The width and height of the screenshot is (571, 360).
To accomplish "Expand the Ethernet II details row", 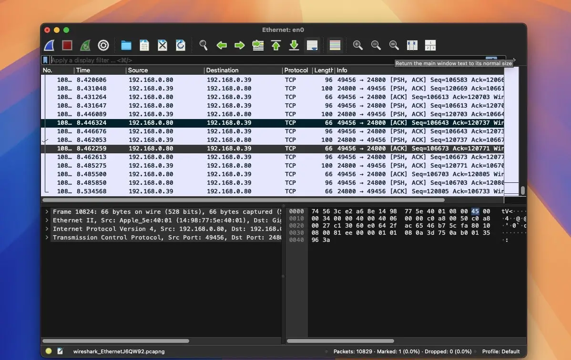I will point(47,220).
